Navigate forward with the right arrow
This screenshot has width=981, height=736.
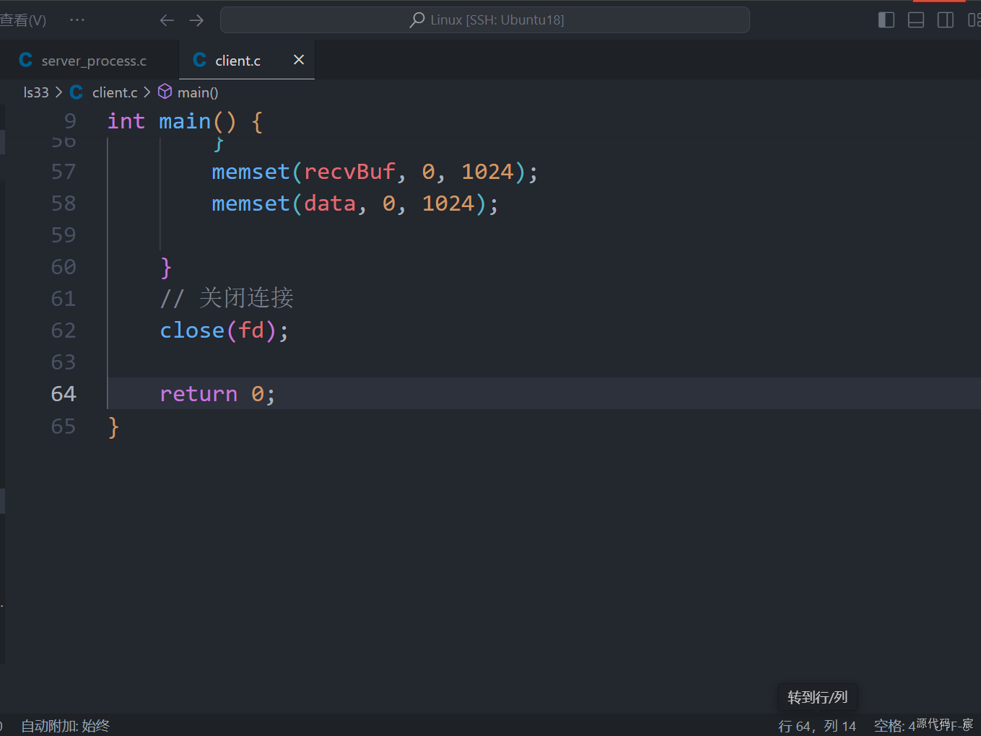(196, 20)
